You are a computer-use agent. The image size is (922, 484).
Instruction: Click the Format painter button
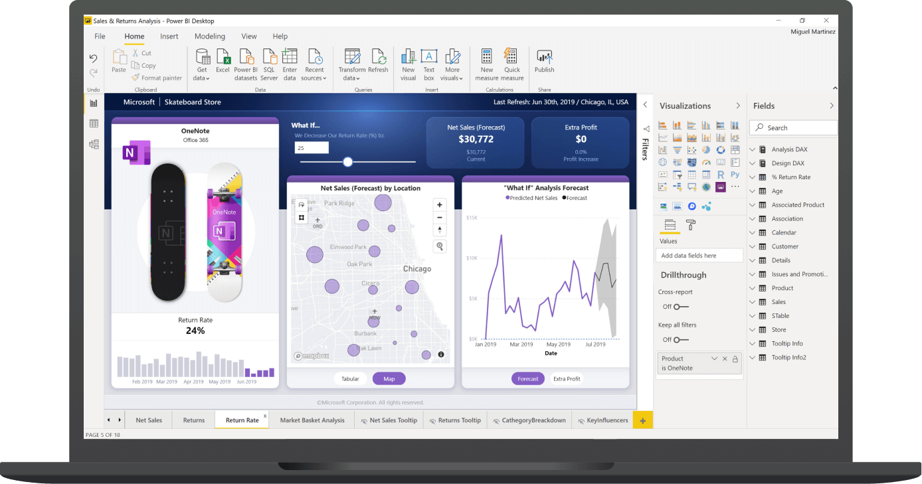pyautogui.click(x=157, y=78)
